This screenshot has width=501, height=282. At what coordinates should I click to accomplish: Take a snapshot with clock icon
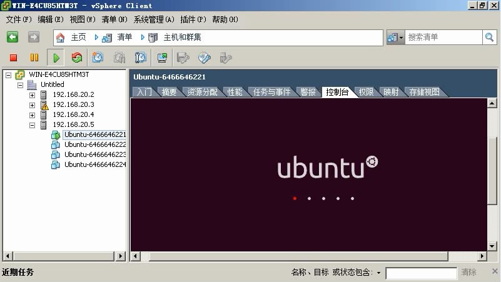click(98, 58)
